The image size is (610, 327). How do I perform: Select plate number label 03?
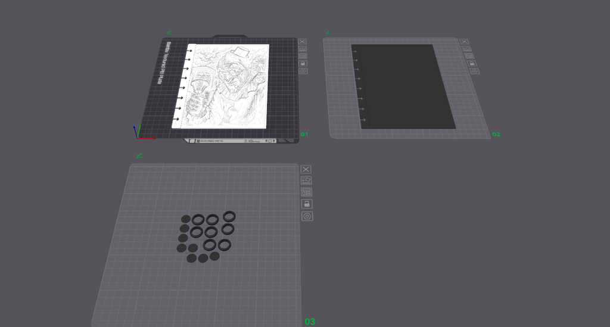[310, 322]
